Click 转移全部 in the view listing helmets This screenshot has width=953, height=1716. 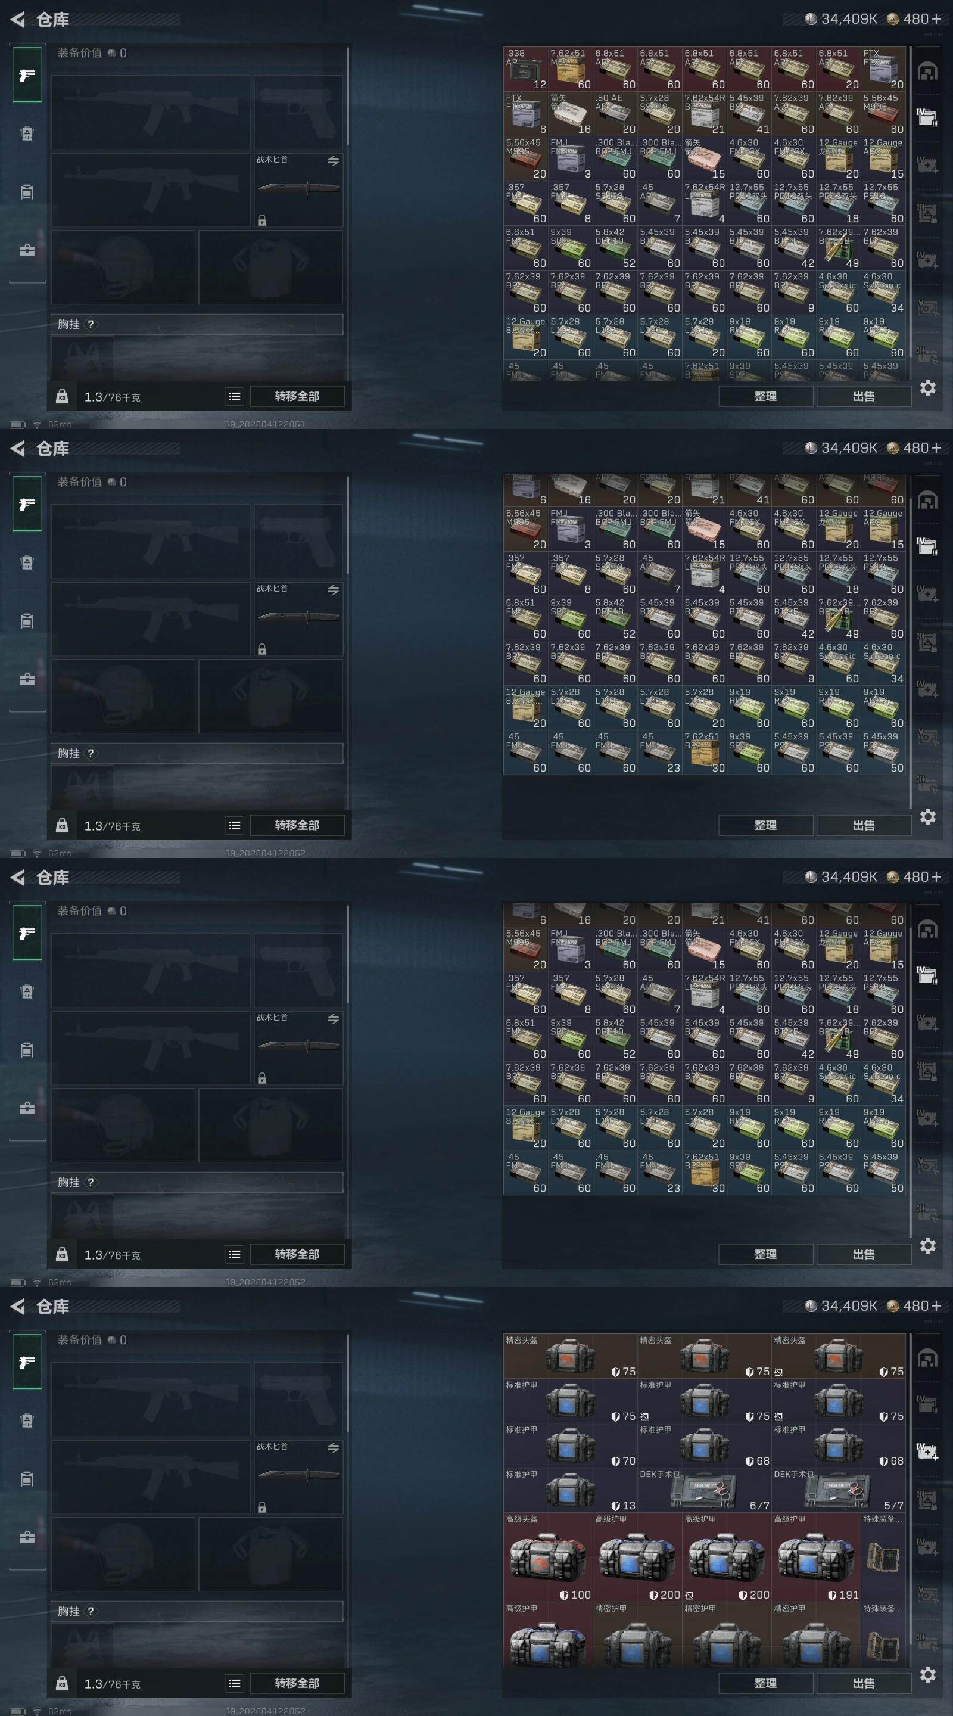297,1683
